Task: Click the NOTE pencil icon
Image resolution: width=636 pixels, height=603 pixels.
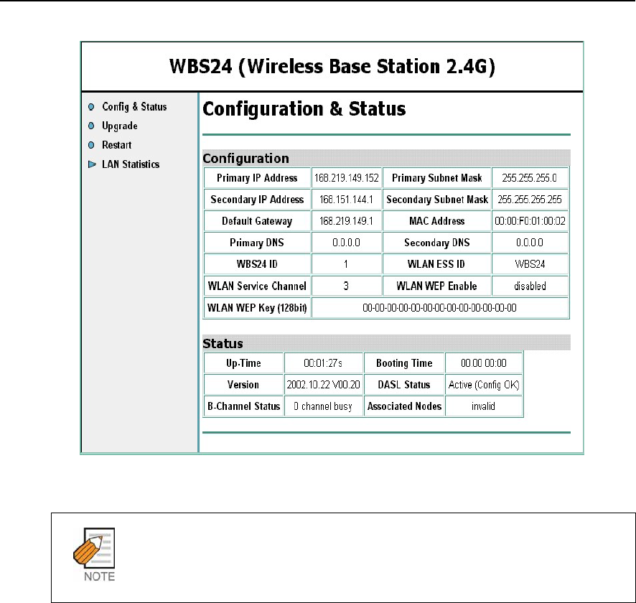Action: (94, 548)
